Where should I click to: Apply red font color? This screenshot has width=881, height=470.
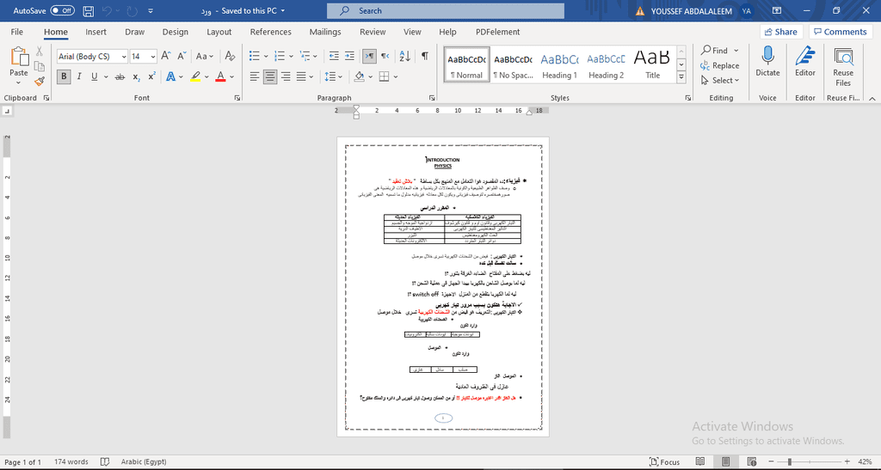220,76
